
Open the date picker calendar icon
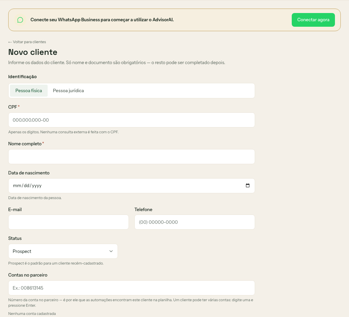point(248,185)
